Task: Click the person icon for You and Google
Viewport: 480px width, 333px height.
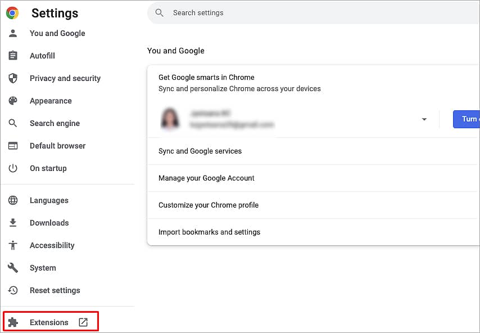Action: (x=13, y=33)
